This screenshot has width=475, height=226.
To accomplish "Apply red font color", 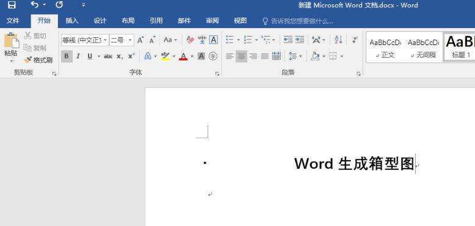I will click(183, 56).
